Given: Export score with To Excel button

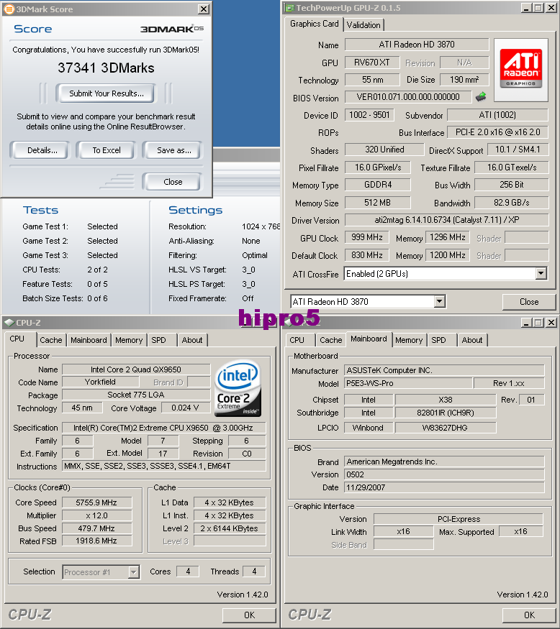Looking at the screenshot, I should click(x=107, y=150).
